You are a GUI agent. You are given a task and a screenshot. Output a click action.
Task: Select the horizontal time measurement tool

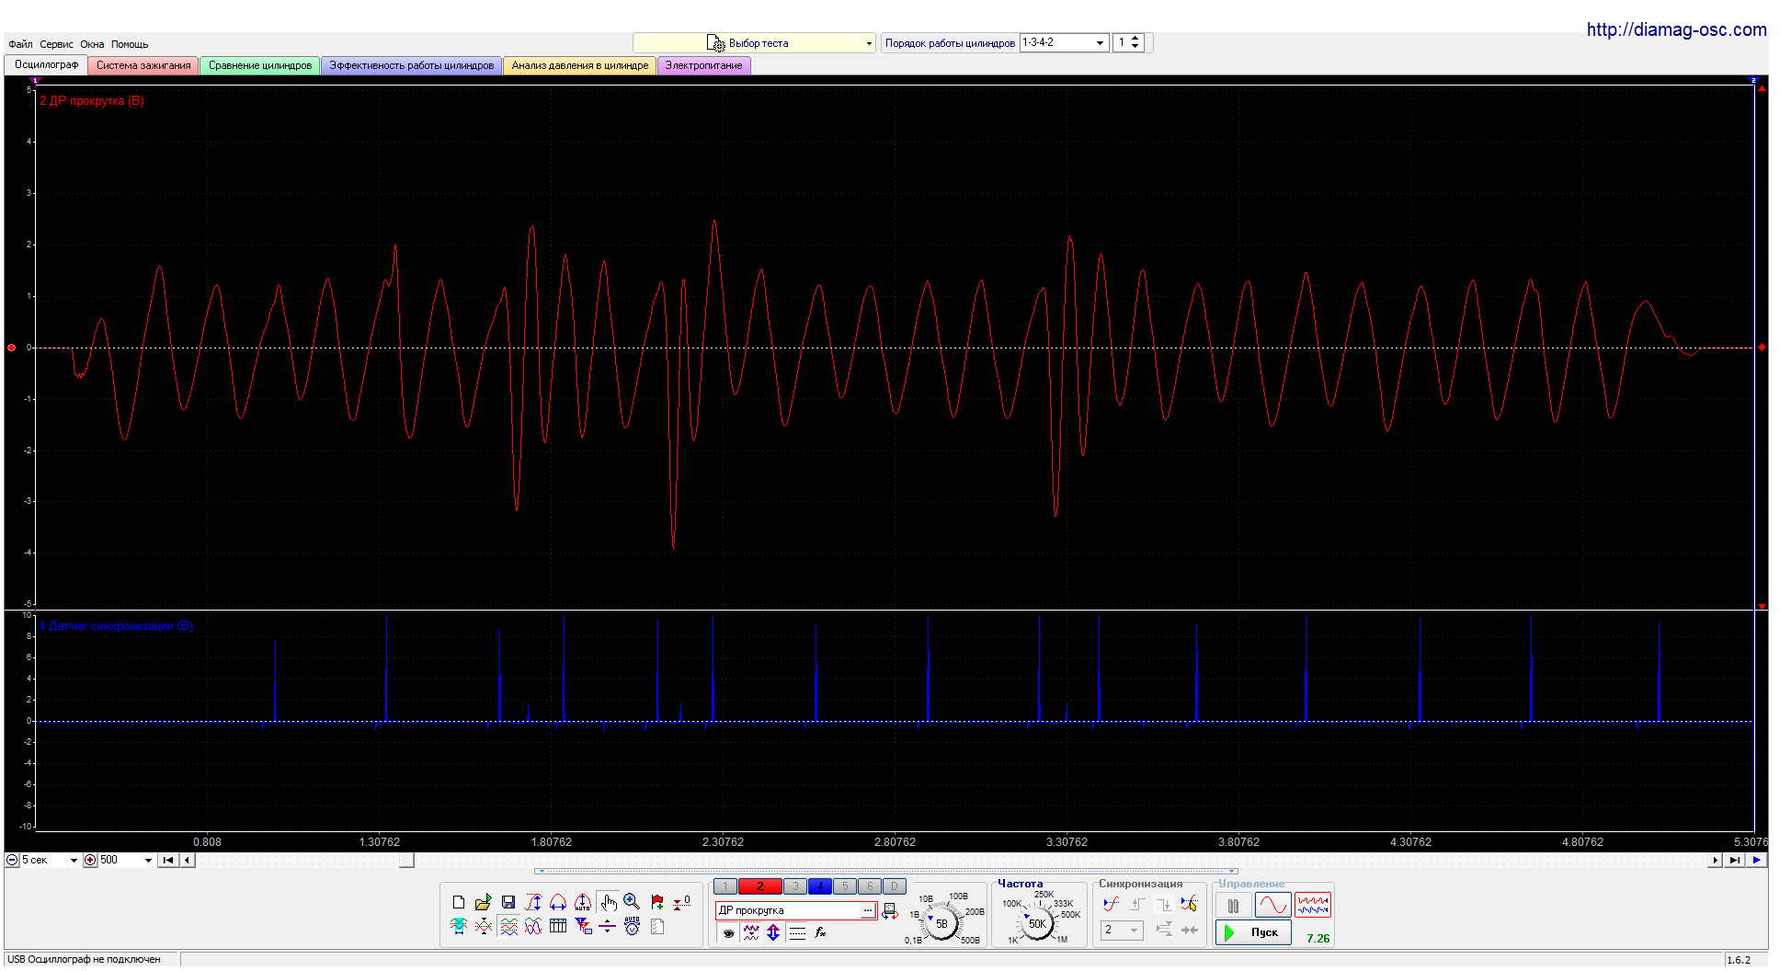tap(558, 903)
